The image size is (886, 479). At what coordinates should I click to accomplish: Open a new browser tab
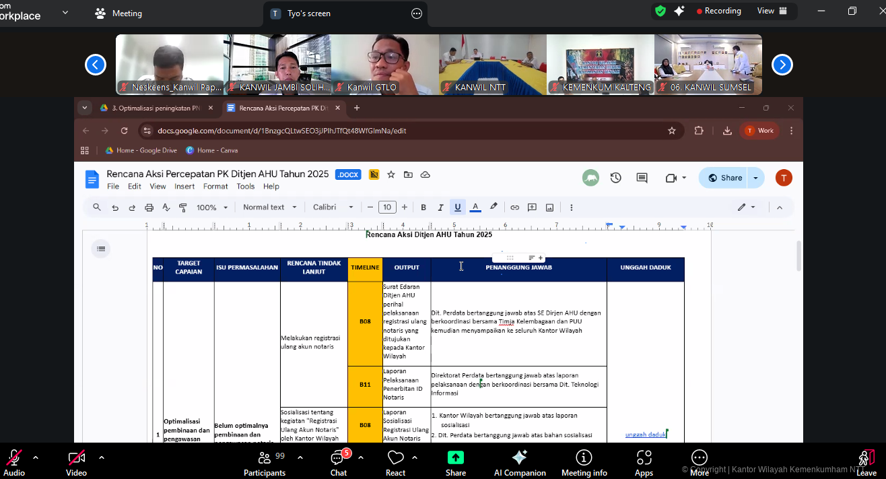357,108
